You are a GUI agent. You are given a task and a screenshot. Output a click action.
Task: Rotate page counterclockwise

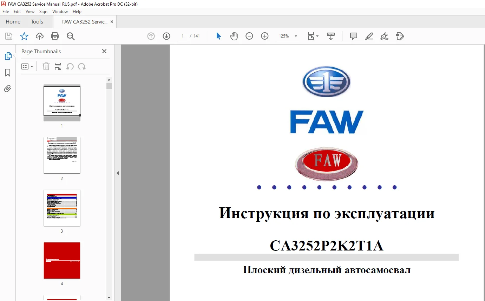pos(70,67)
